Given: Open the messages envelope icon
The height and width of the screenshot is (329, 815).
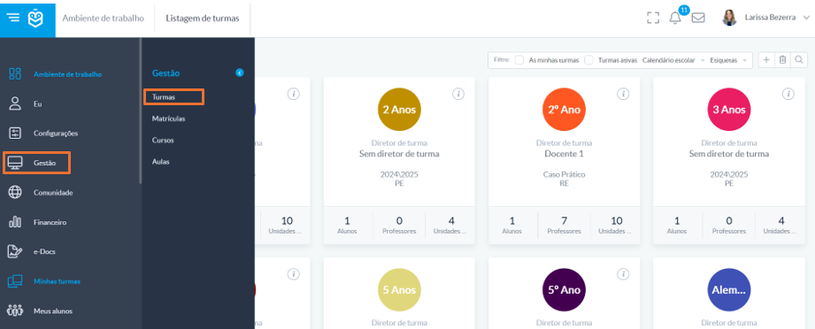Looking at the screenshot, I should pos(698,18).
